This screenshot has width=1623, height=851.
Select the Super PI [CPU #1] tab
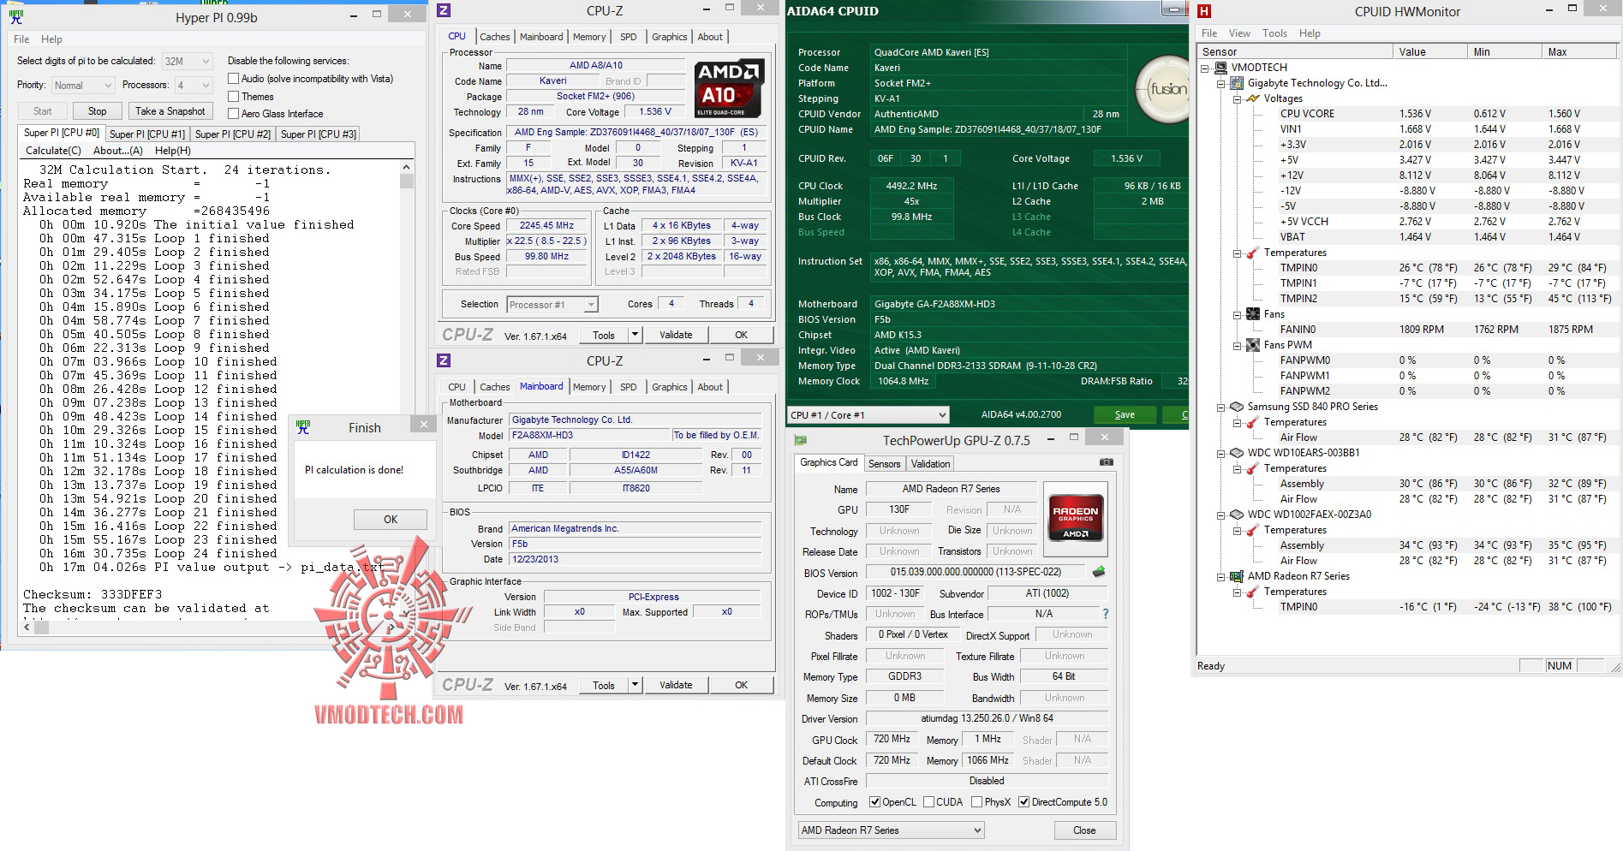147,134
